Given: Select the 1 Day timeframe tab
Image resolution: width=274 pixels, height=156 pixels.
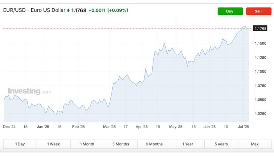Looking at the screenshot, I should click(x=20, y=144).
